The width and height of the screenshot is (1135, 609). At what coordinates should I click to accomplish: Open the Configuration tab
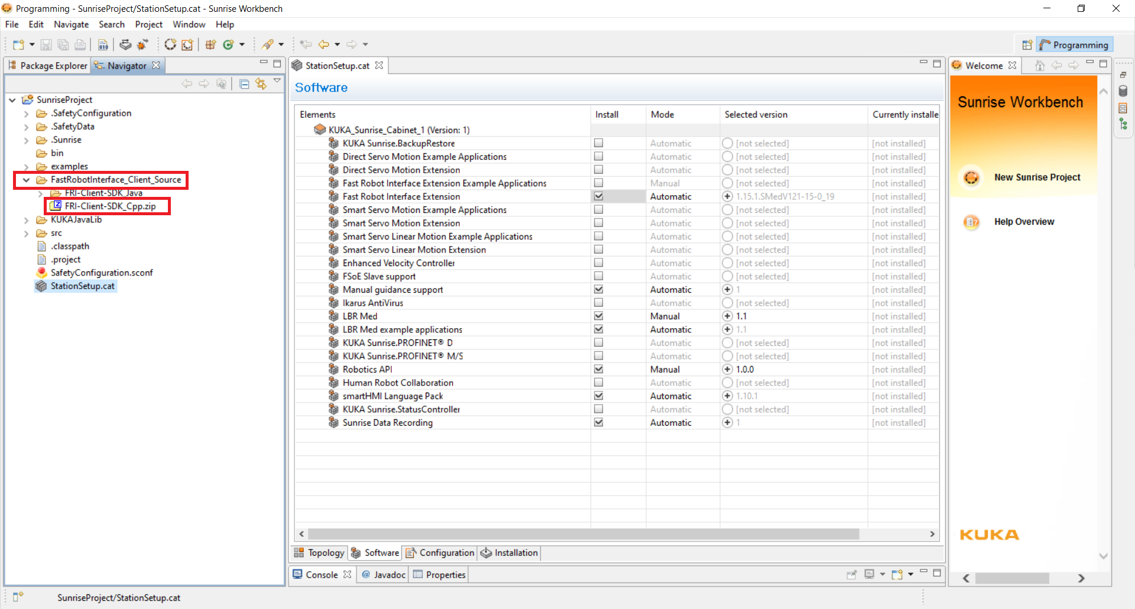point(440,553)
